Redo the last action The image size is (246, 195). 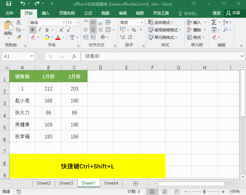(x=37, y=4)
